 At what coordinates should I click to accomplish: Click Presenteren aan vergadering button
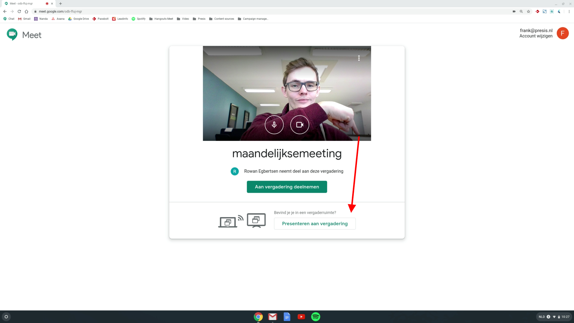tap(315, 224)
